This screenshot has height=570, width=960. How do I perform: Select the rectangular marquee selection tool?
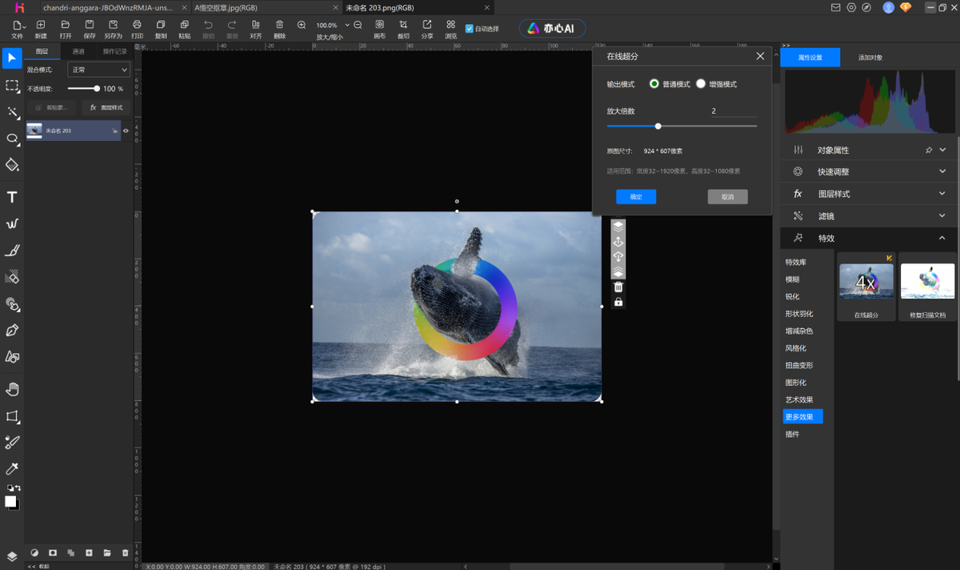(12, 86)
